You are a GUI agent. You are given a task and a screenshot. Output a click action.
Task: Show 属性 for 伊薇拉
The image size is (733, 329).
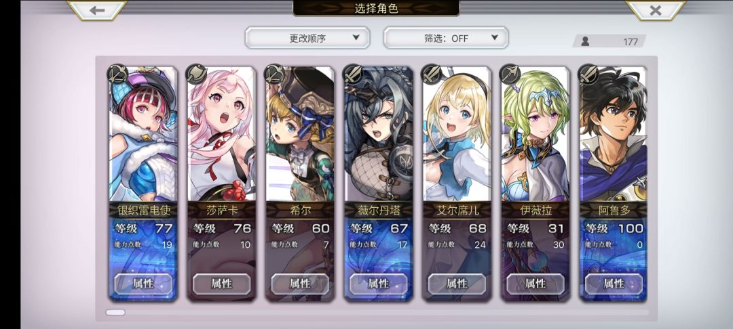click(535, 284)
